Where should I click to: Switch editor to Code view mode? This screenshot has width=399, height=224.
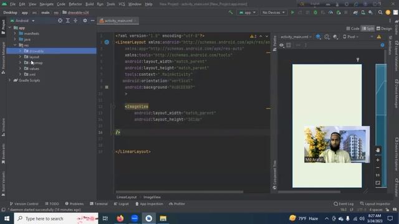(x=353, y=29)
